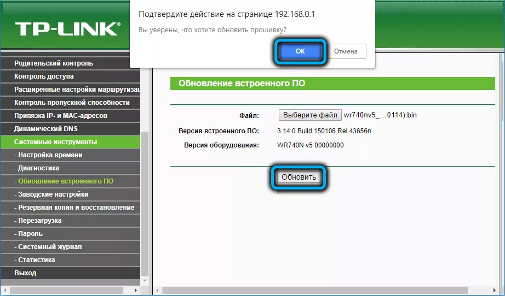Click the Обновить button

coord(299,177)
